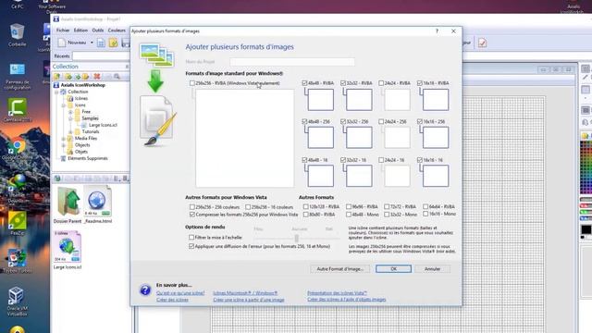Check the 256x256 - 256 couleurs option
The width and height of the screenshot is (592, 333).
pyautogui.click(x=192, y=207)
